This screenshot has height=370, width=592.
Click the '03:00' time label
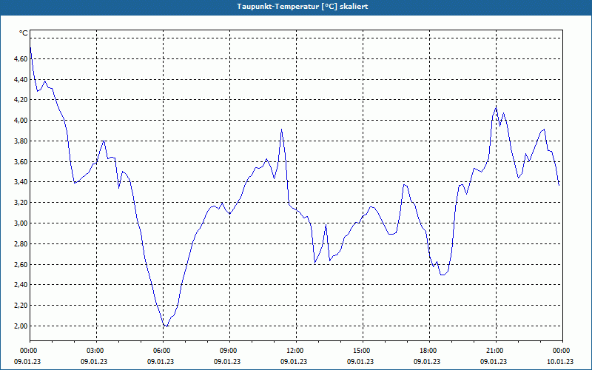(x=96, y=351)
